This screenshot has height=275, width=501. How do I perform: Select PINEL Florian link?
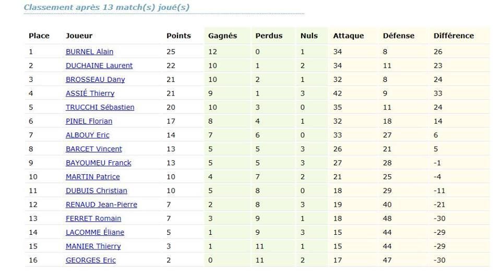point(89,122)
